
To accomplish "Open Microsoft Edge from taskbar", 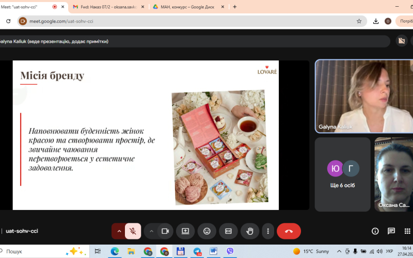I will pyautogui.click(x=115, y=251).
